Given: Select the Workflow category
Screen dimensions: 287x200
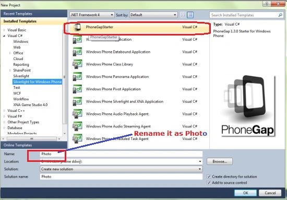Looking at the screenshot, I should [21, 99].
